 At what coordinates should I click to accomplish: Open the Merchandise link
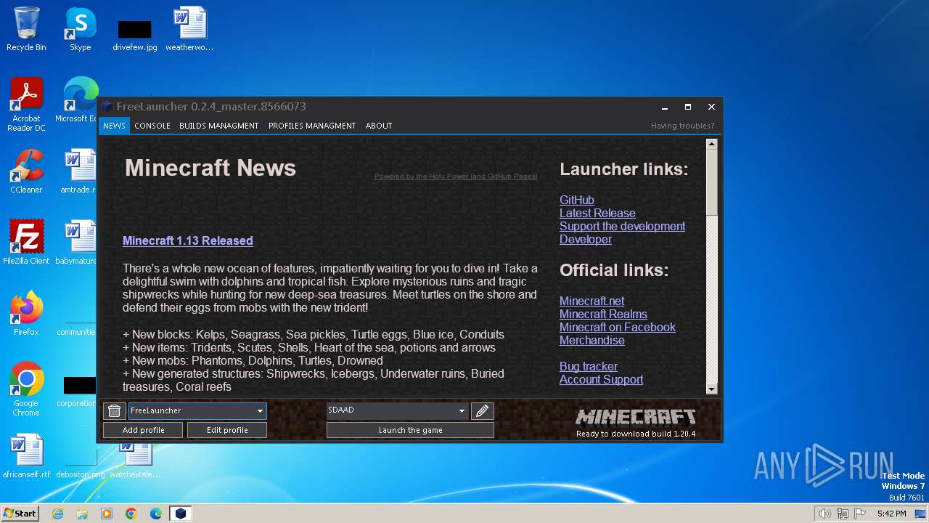click(592, 340)
